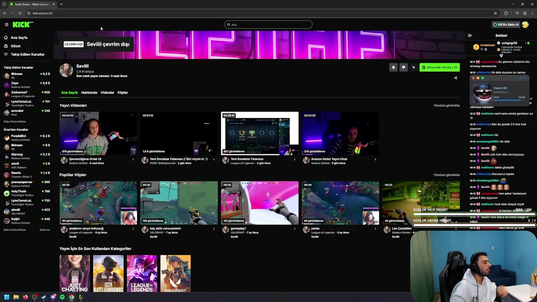Open Zeyn channel in sidebar
Image resolution: width=537 pixels, height=302 pixels.
coord(26,85)
